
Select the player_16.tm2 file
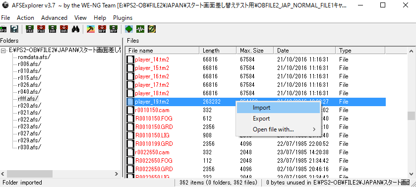click(x=152, y=76)
